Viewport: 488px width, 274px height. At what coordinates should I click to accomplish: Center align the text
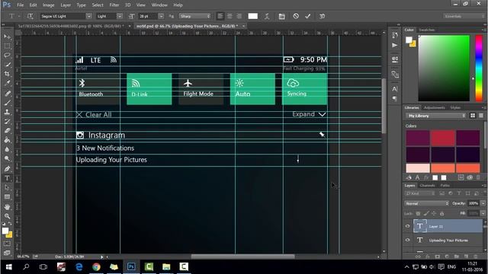click(230, 16)
